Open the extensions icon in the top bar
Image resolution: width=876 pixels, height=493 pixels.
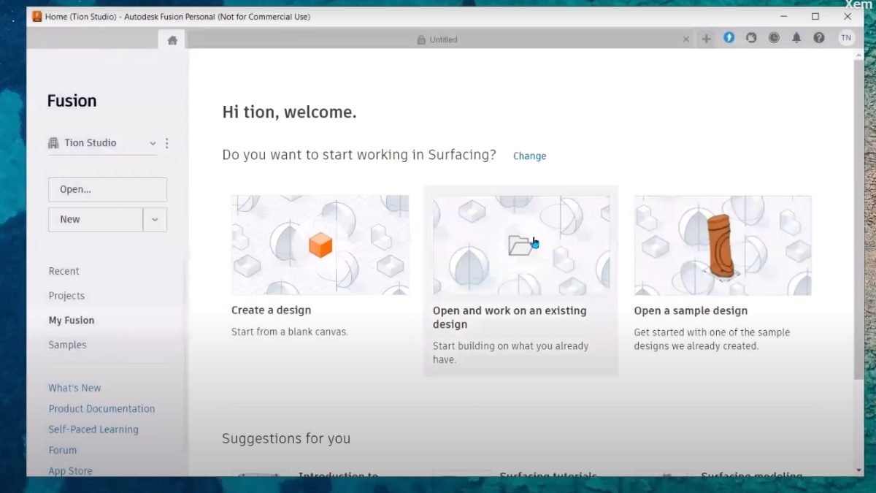pyautogui.click(x=751, y=38)
